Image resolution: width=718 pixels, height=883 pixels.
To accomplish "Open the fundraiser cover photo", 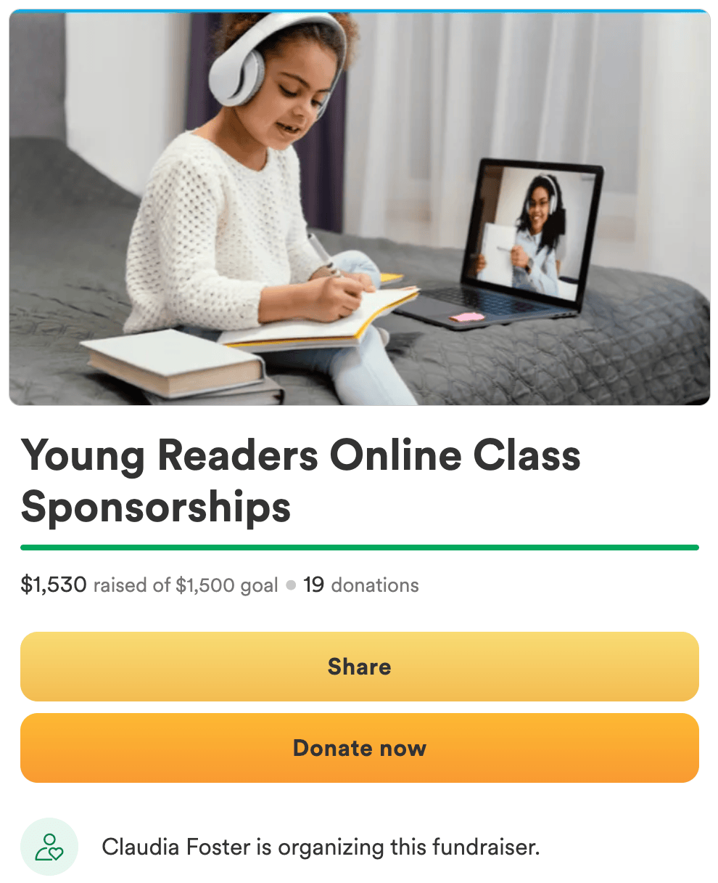I will coord(360,208).
